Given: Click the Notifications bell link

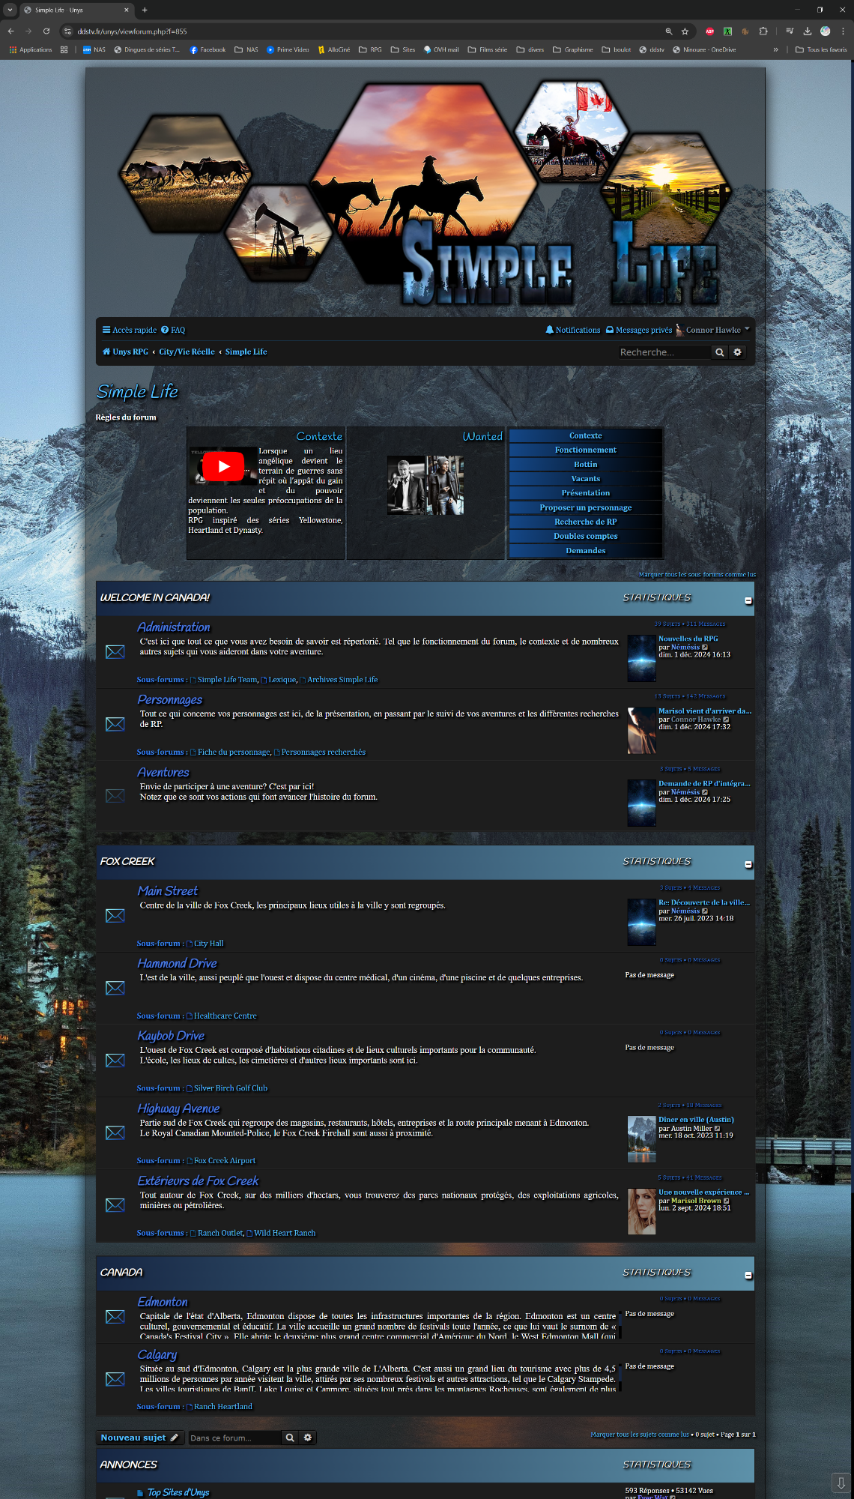Looking at the screenshot, I should pos(573,330).
